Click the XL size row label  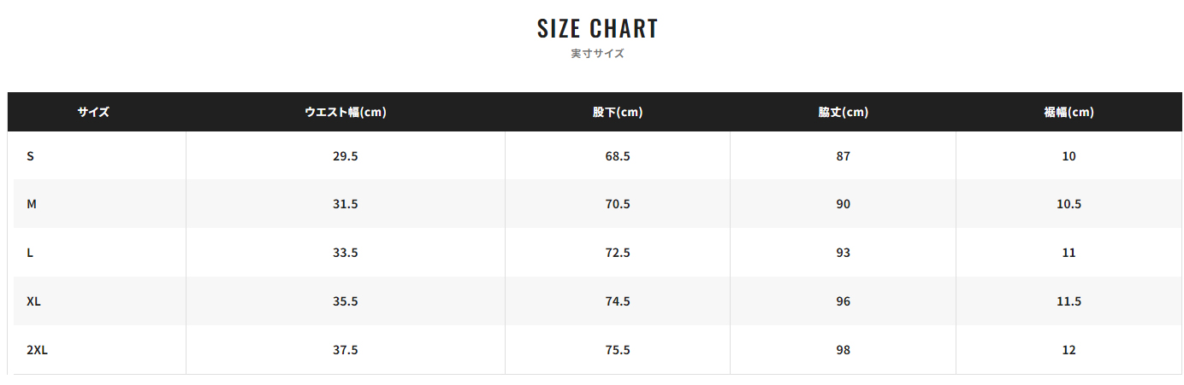point(33,301)
